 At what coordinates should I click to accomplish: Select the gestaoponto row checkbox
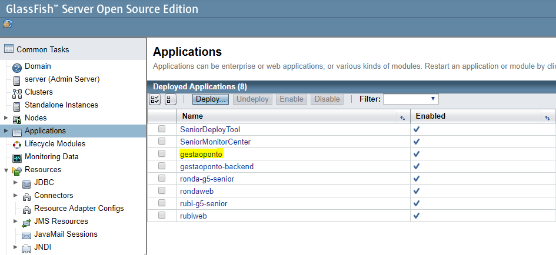tap(162, 154)
